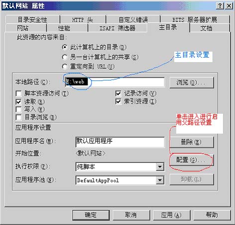Viewport: 235px width, 225px height.
Task: Expand the 执行权限 dropdown arrow
Action: tap(160, 167)
